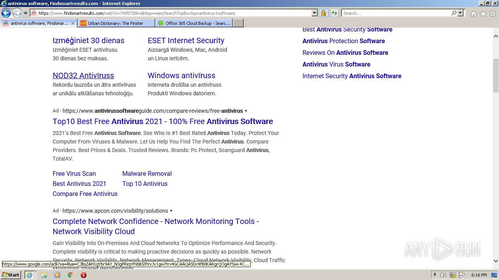Click the Internet Explorer taskbar icon
Screen dimensions: 499x280
(29, 275)
